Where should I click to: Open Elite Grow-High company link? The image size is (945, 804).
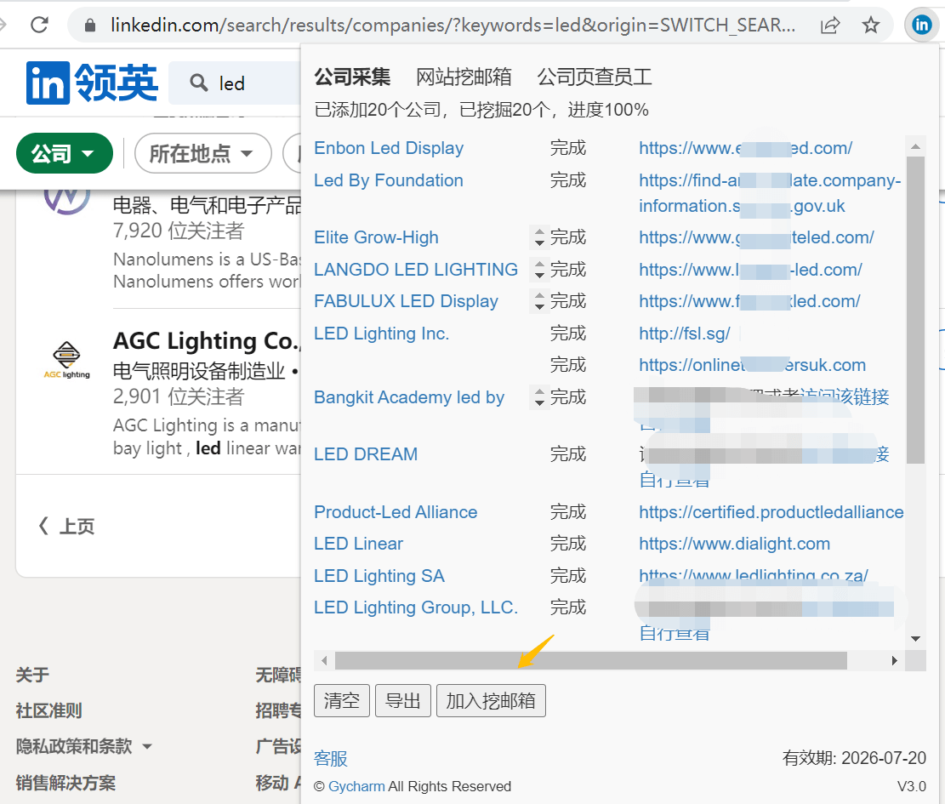(x=376, y=237)
